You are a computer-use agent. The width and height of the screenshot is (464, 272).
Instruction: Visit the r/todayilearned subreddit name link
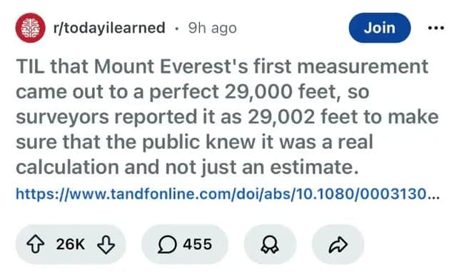109,28
